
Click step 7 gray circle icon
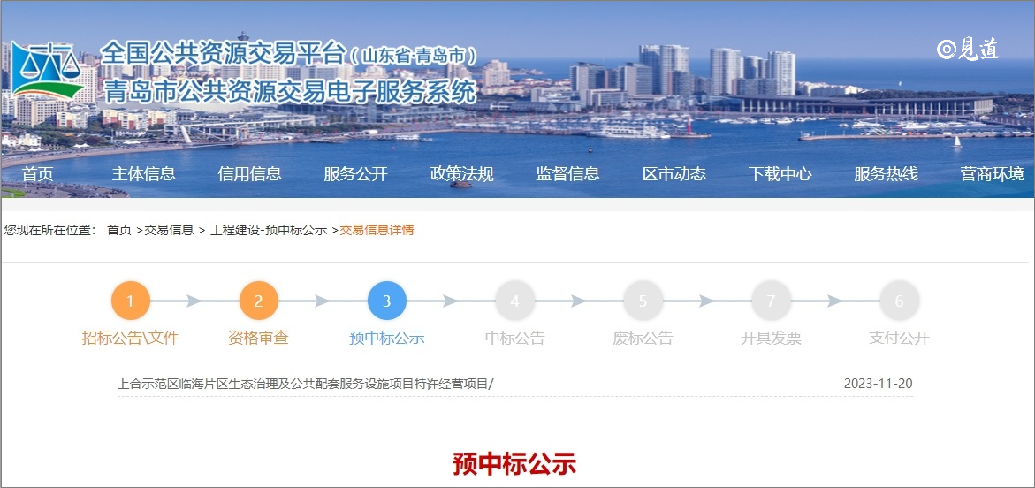(771, 301)
